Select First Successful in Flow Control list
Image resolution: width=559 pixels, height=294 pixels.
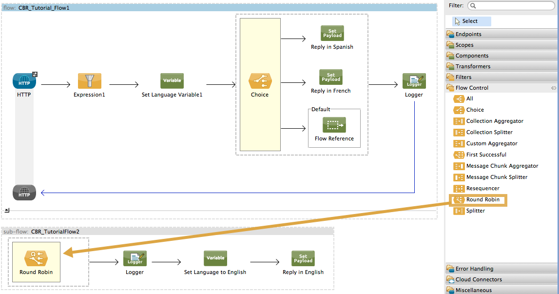[x=486, y=155]
